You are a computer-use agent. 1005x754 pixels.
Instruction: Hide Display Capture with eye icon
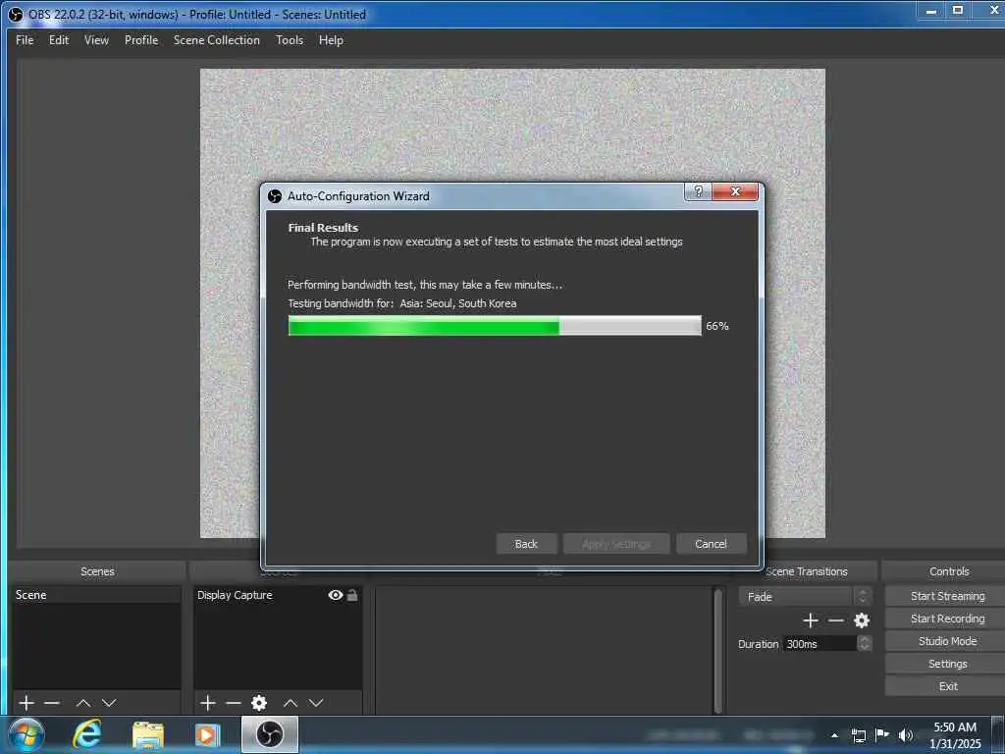coord(336,595)
